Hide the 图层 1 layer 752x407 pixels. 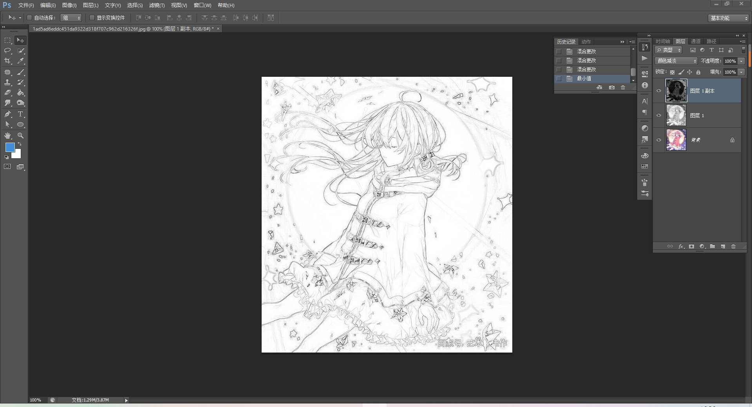(x=659, y=115)
